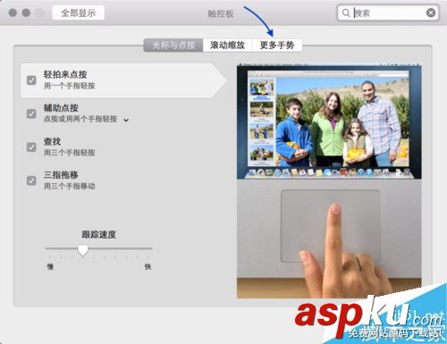Click the 全部显示 button

pyautogui.click(x=78, y=13)
